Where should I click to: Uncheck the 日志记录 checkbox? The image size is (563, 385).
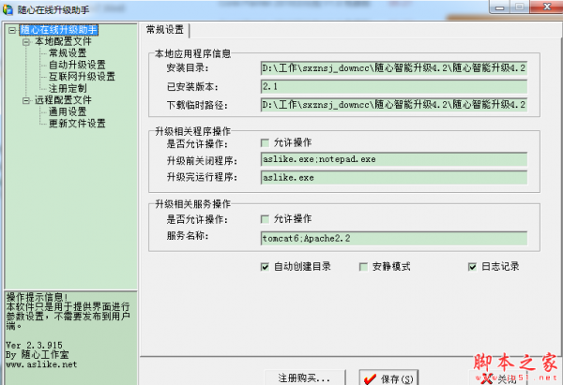click(x=473, y=267)
